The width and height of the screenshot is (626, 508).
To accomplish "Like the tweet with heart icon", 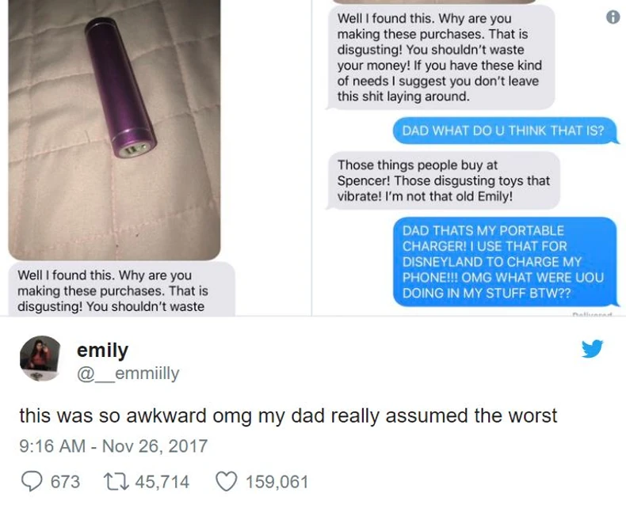I will pyautogui.click(x=227, y=482).
